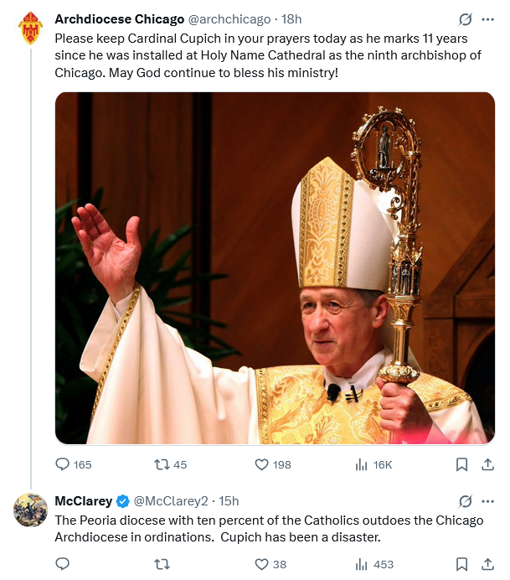510x580 pixels.
Task: Enlarge the Cardinal Cupich photo
Action: click(x=275, y=267)
